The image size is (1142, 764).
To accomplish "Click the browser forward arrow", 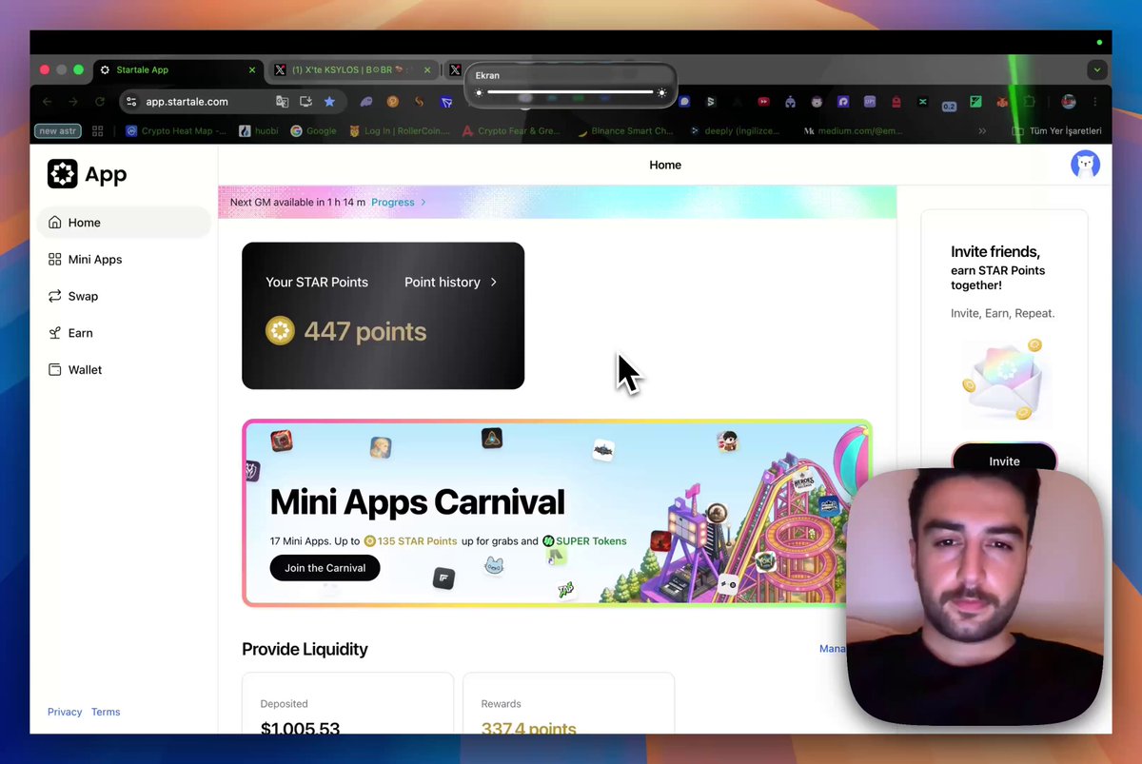I will tap(73, 102).
